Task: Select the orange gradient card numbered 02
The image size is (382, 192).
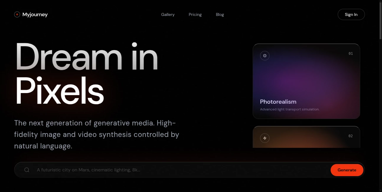Action: point(306,138)
